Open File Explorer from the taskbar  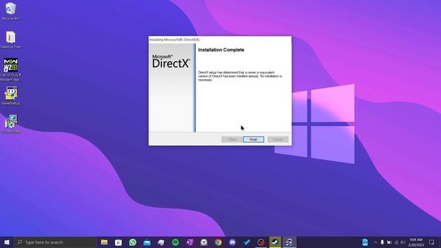(104, 242)
